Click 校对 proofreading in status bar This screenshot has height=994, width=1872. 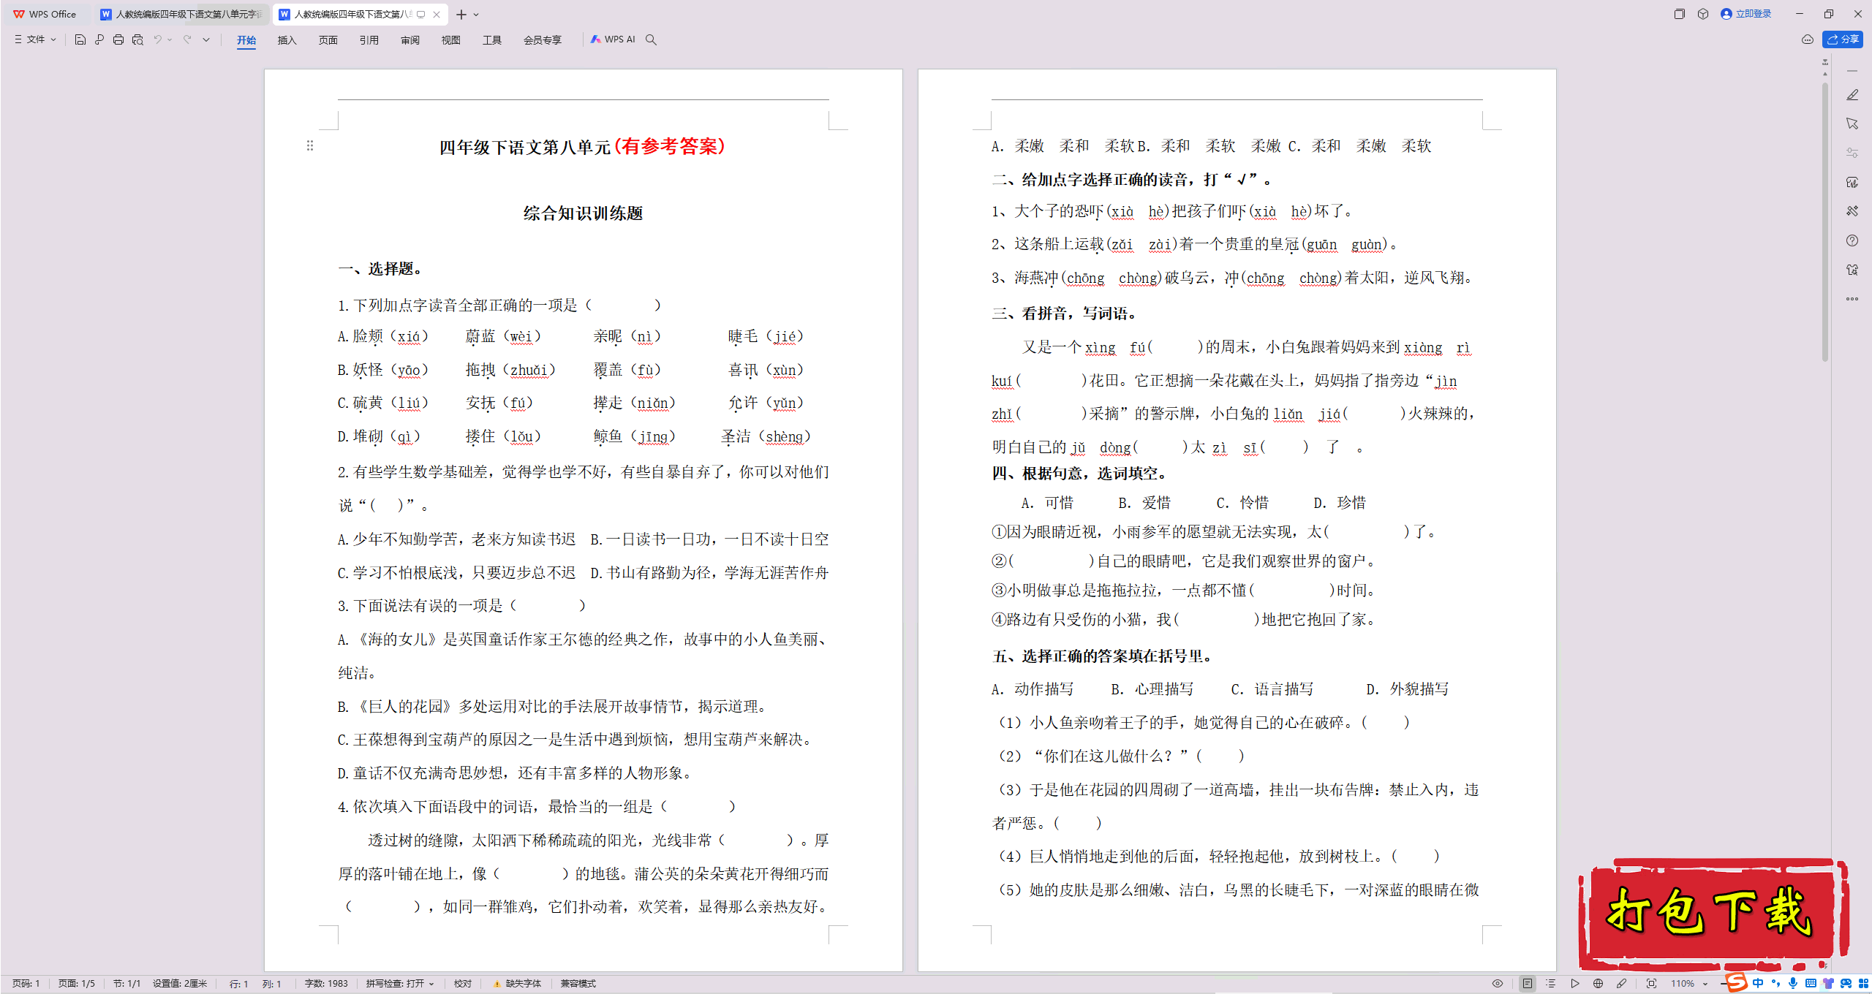pyautogui.click(x=463, y=984)
